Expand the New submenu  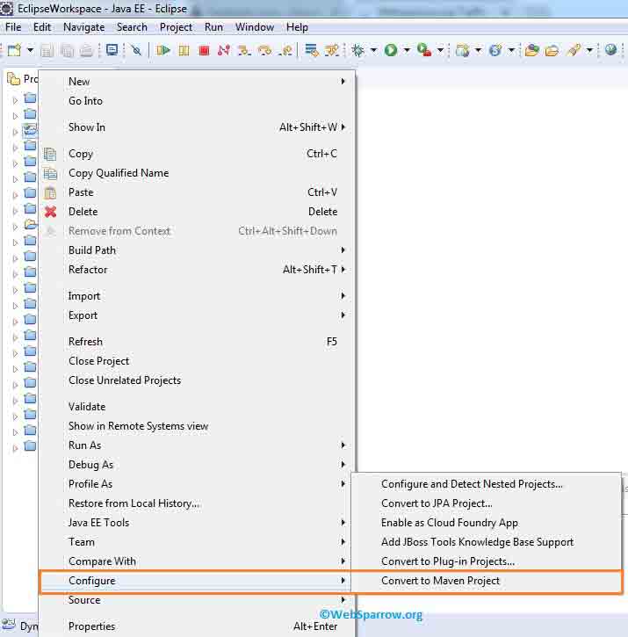197,81
